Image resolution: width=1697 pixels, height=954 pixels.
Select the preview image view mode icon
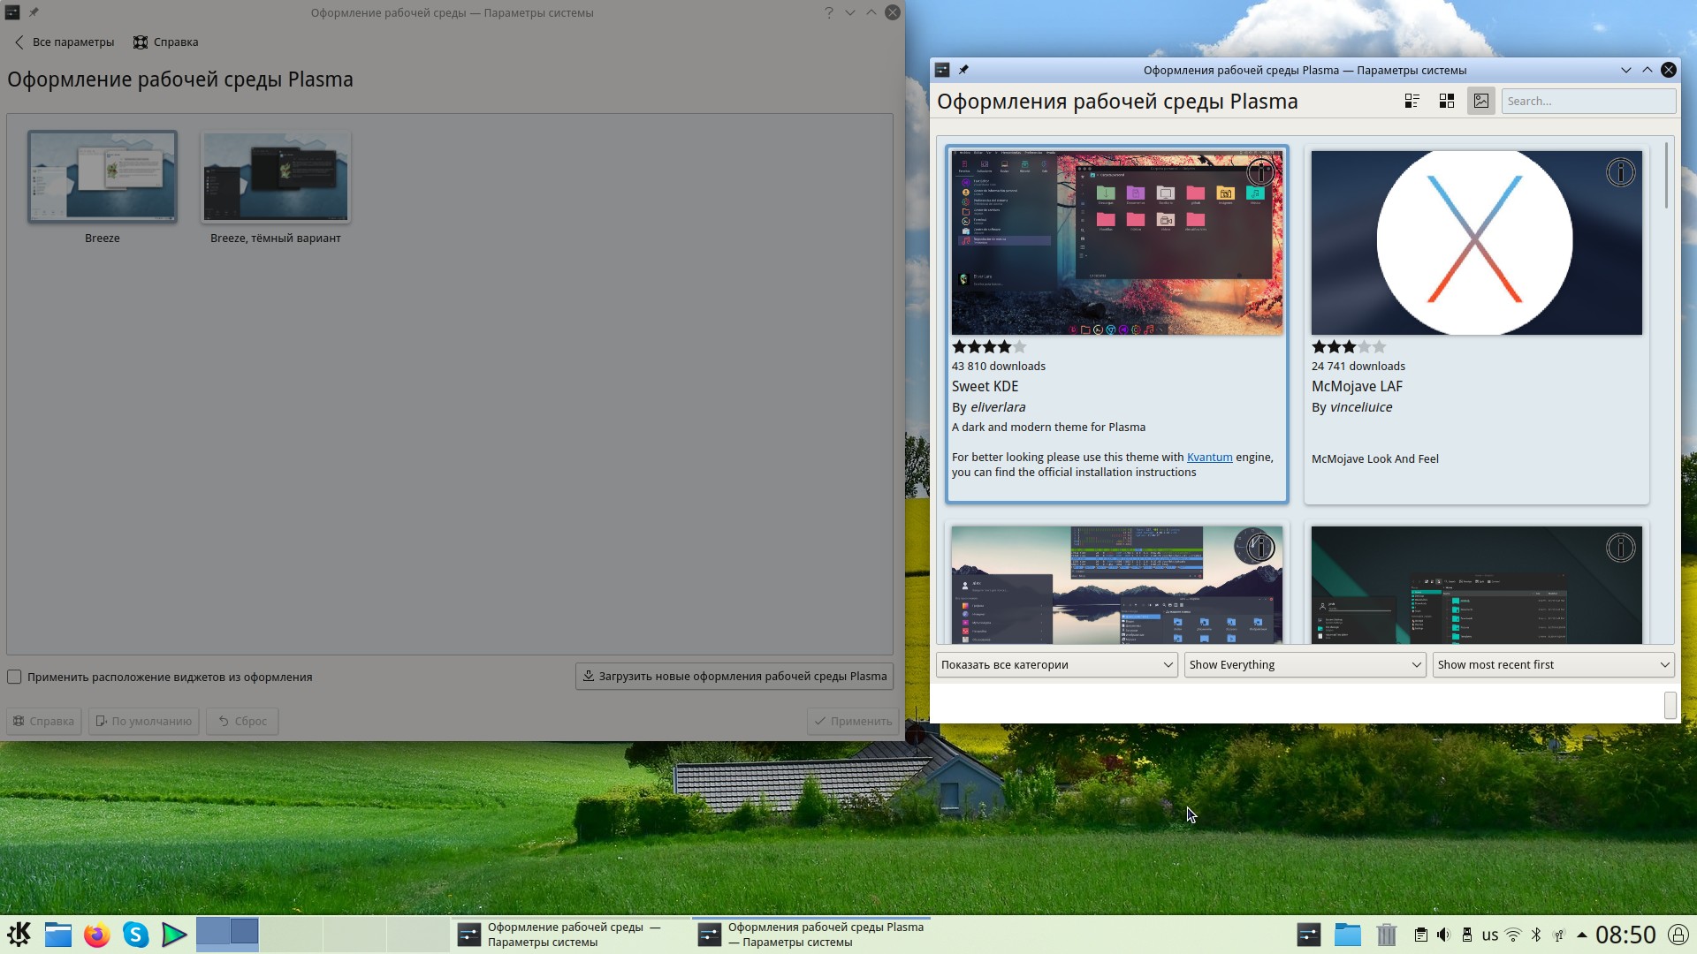click(x=1480, y=101)
